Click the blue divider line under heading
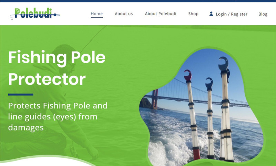The image size is (276, 166). point(21,94)
